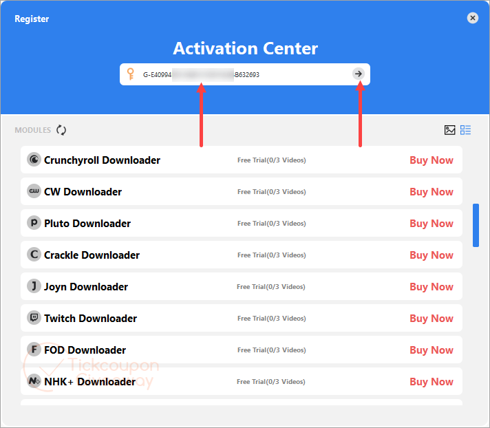Switch to thumbnail image view
The width and height of the screenshot is (490, 428).
(449, 130)
